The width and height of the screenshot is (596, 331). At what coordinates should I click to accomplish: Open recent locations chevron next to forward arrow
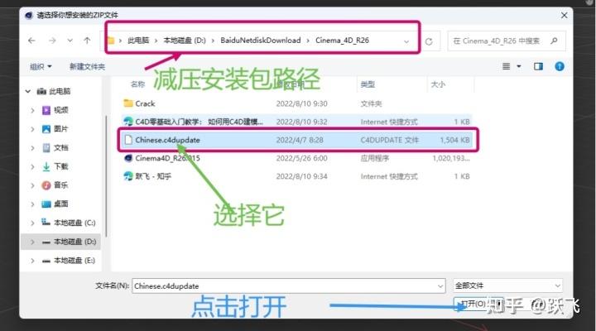tap(70, 41)
